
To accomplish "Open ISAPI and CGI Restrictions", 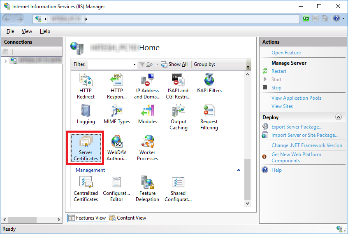I will [x=178, y=86].
